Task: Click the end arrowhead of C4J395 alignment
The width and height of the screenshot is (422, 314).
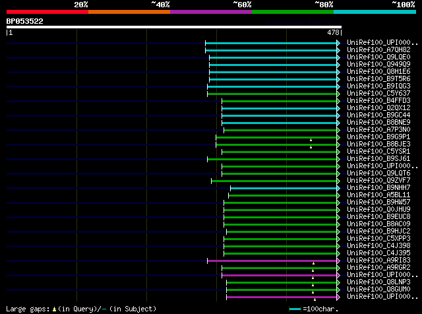Action: [338, 254]
